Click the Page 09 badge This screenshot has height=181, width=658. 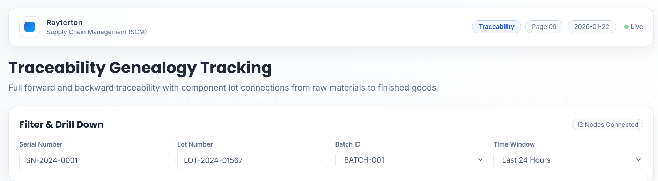tap(544, 27)
